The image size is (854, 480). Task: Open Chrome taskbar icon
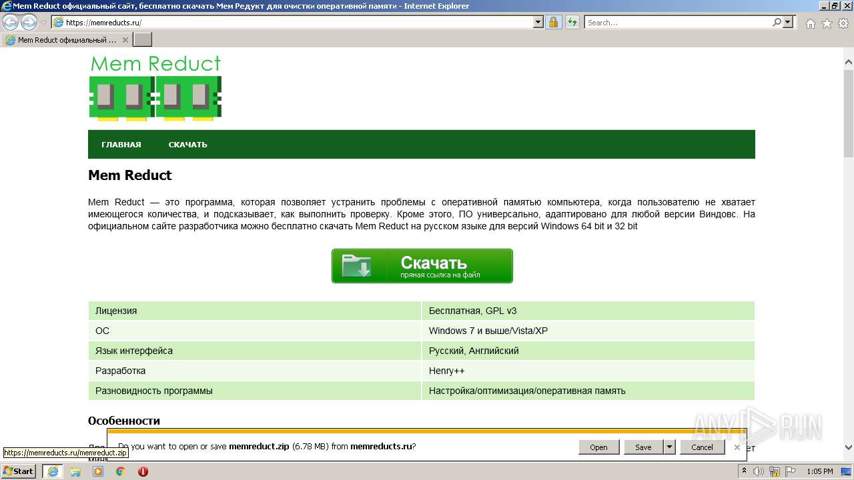(121, 471)
